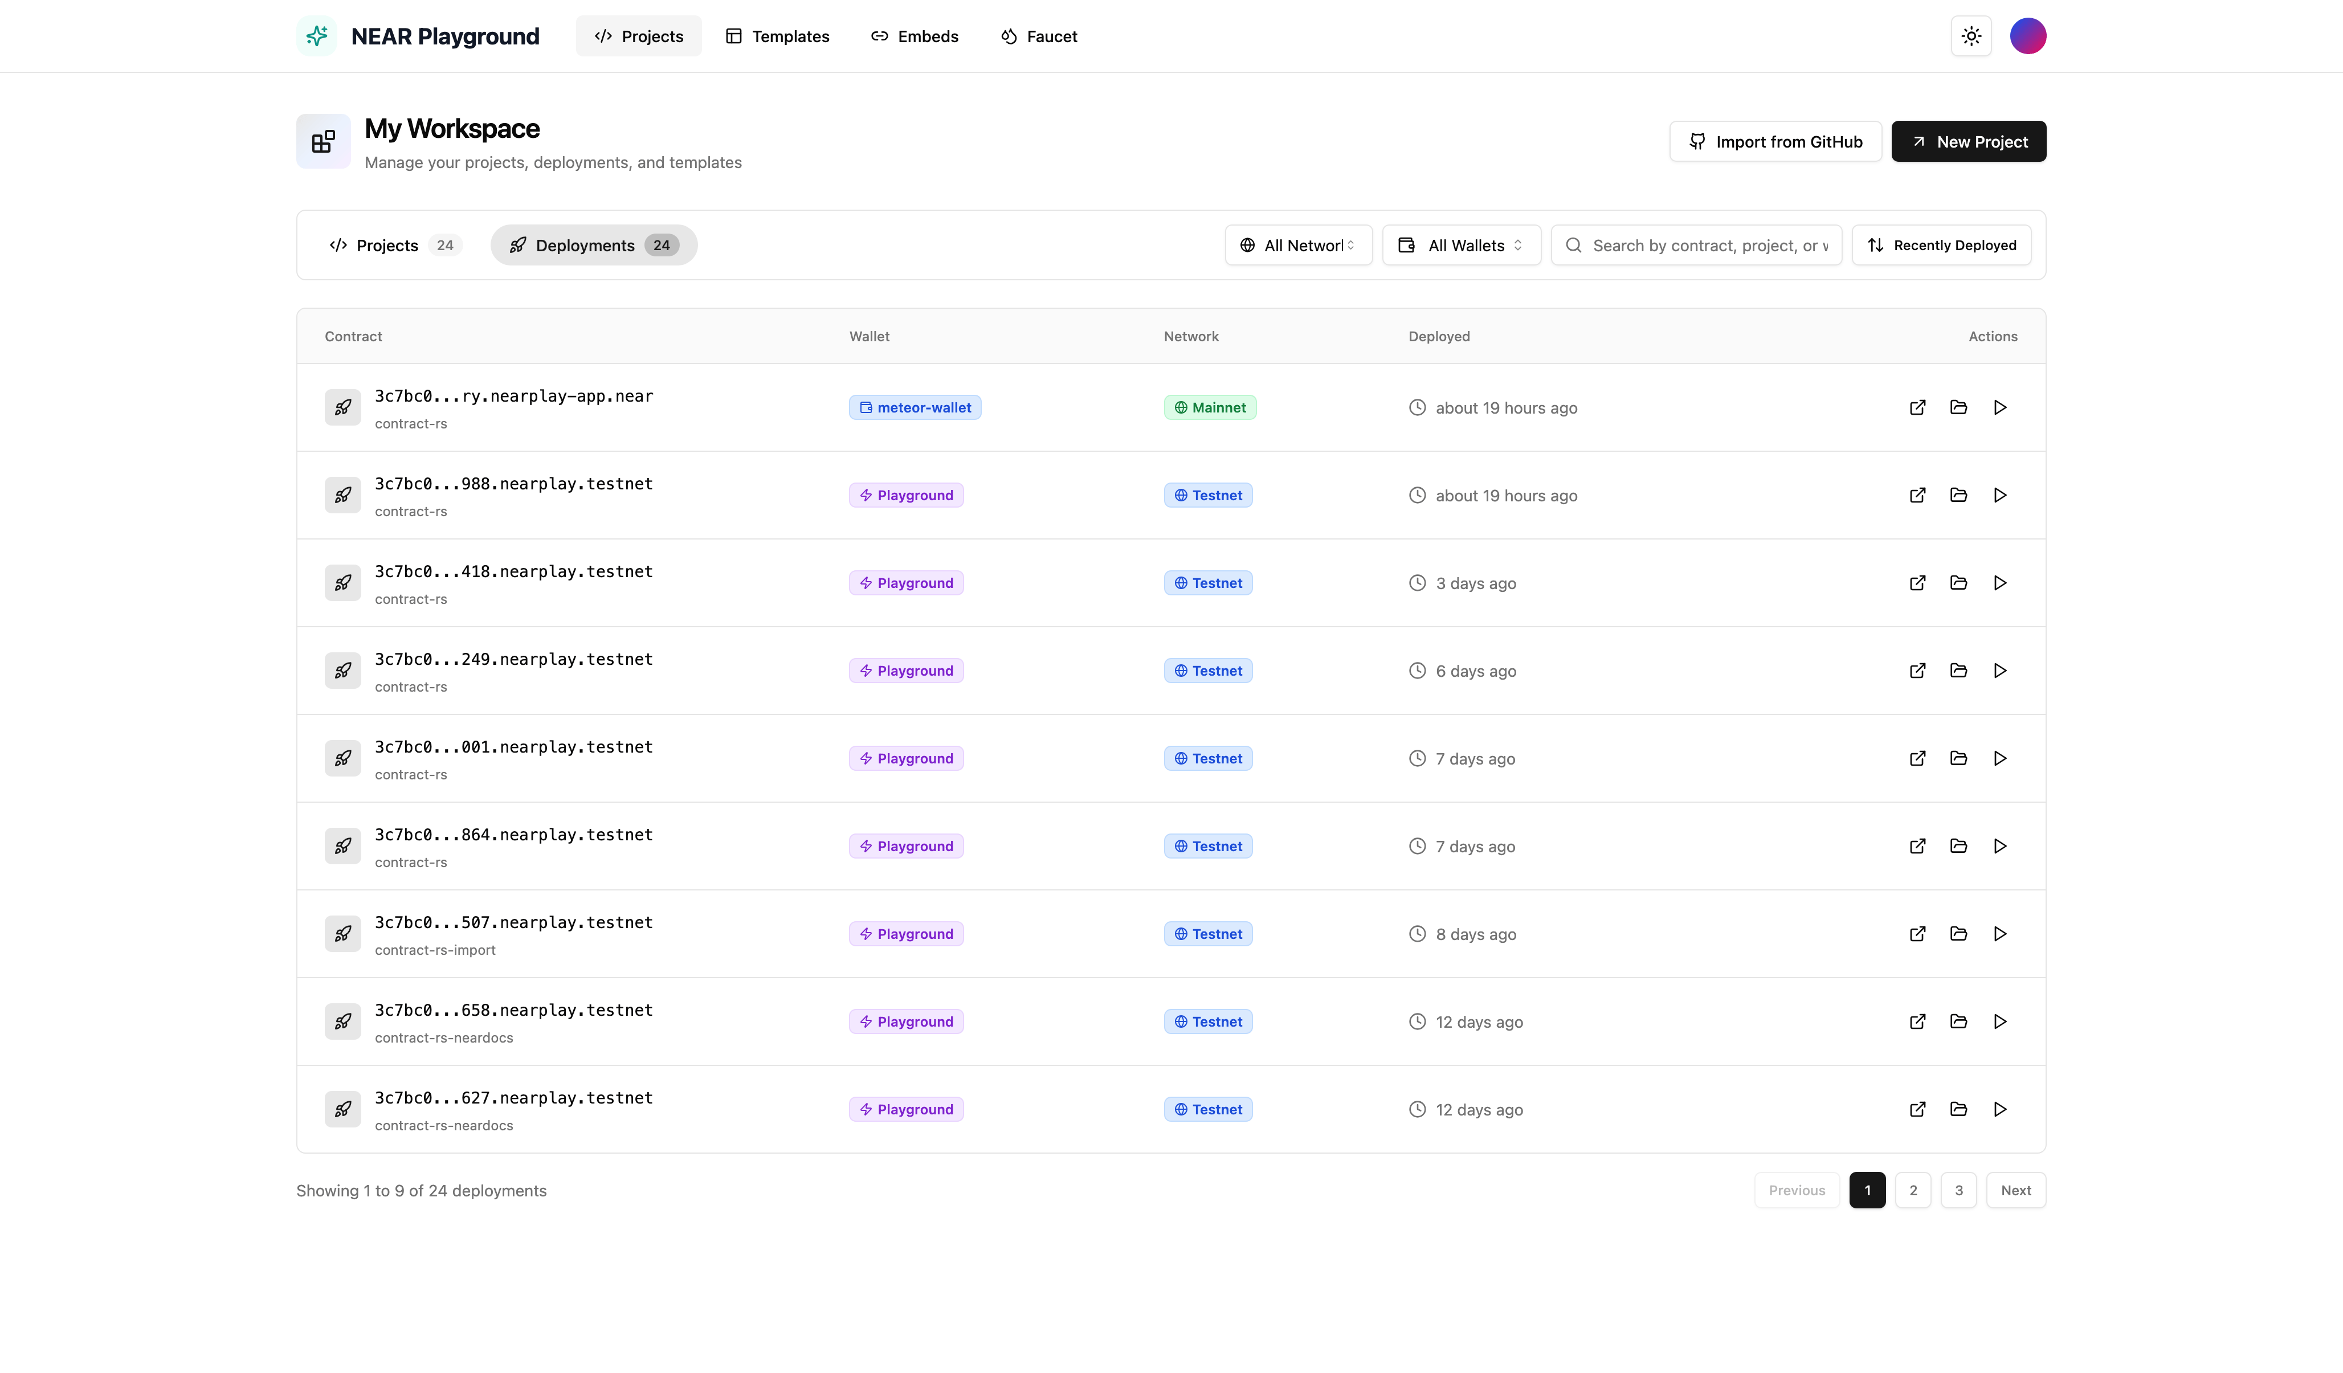
Task: Open project folder for 3c7bc0...ry.nearplay-app.near
Action: (x=1958, y=407)
